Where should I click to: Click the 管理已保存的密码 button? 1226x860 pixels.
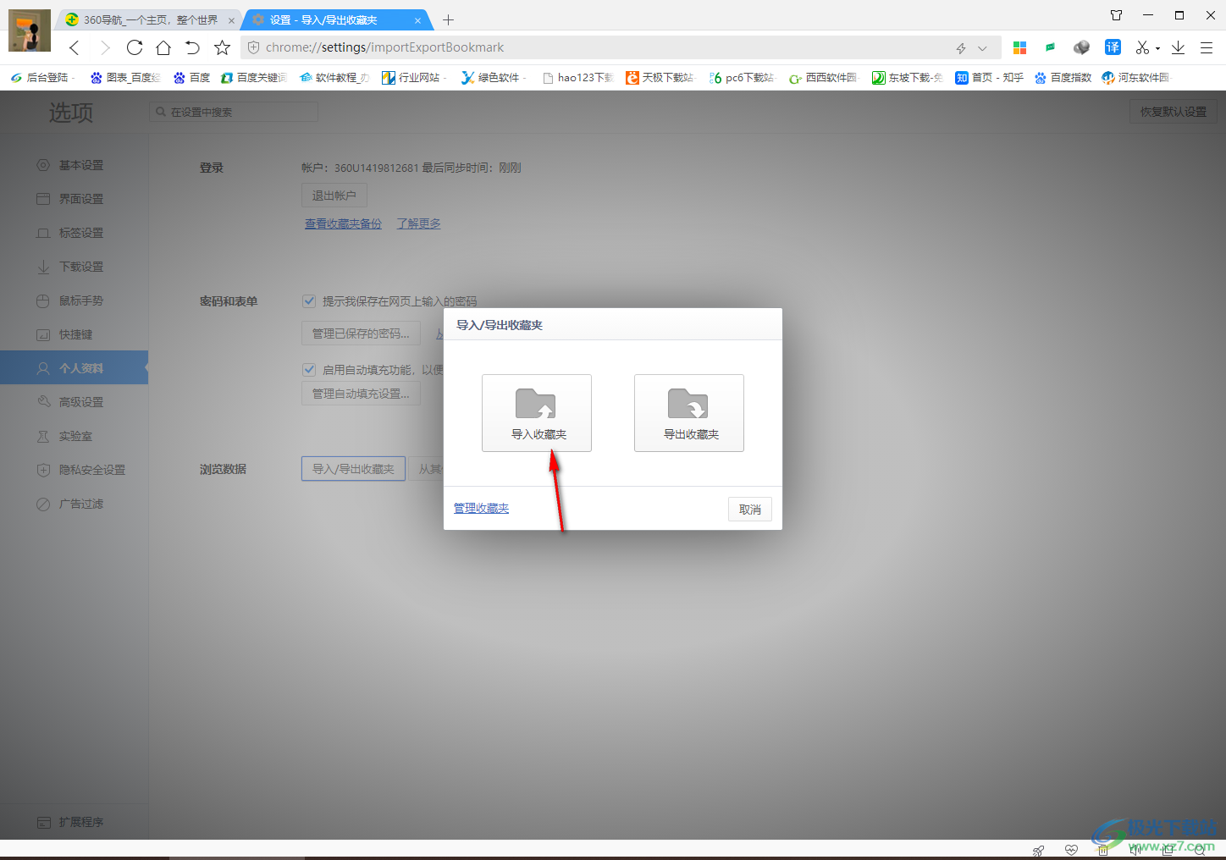tap(361, 334)
